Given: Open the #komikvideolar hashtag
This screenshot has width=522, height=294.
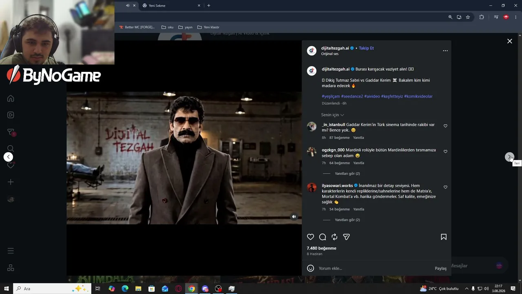Looking at the screenshot, I should 418,96.
